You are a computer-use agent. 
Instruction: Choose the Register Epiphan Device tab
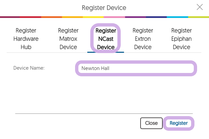tap(182, 39)
